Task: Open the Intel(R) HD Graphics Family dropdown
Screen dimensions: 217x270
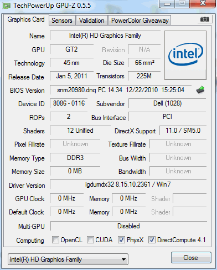Action: [x=68, y=259]
